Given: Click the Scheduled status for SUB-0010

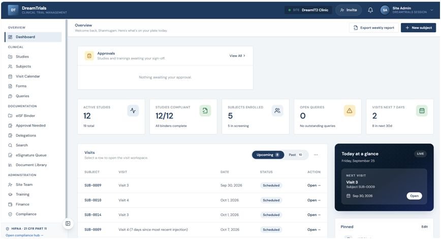Looking at the screenshot, I should point(271,200).
